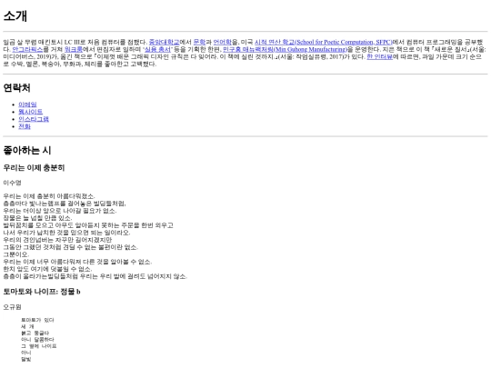
Task: Open the School for Poetic Computation link
Action: click(x=323, y=42)
